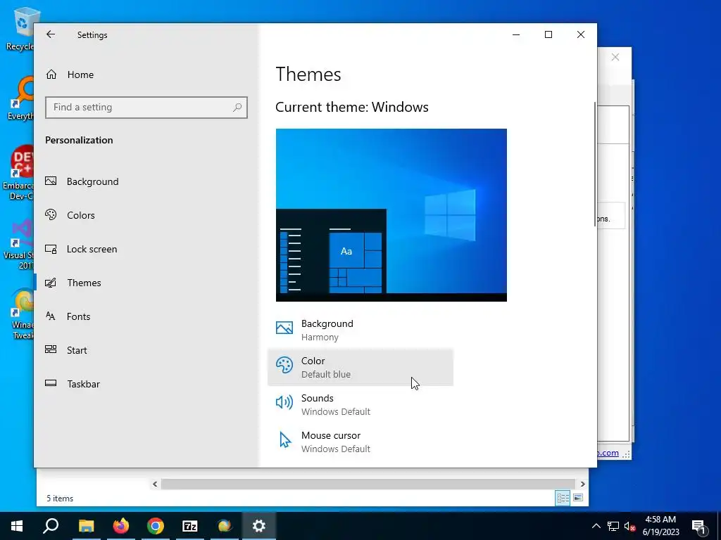Click the .com link in background window
The height and width of the screenshot is (540, 721).
tap(608, 453)
